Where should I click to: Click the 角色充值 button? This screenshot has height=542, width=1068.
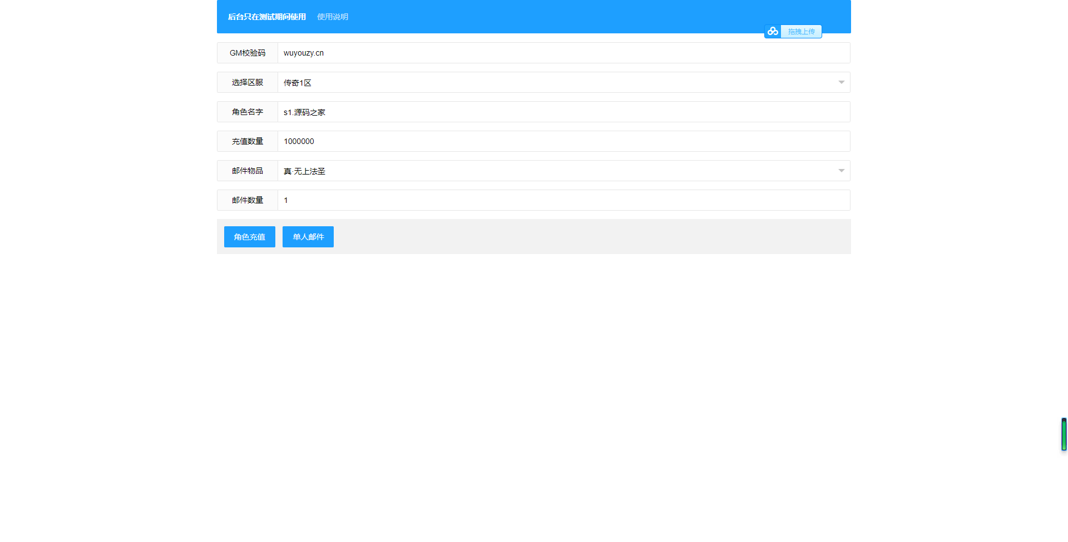[250, 237]
